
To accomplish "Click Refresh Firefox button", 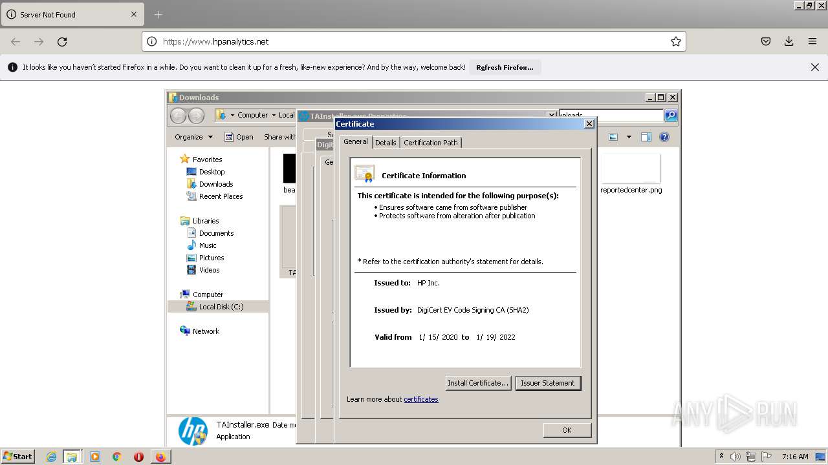I will pos(505,67).
